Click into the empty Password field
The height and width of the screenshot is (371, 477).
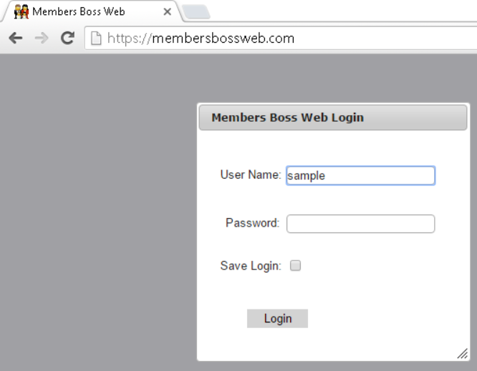tap(360, 224)
